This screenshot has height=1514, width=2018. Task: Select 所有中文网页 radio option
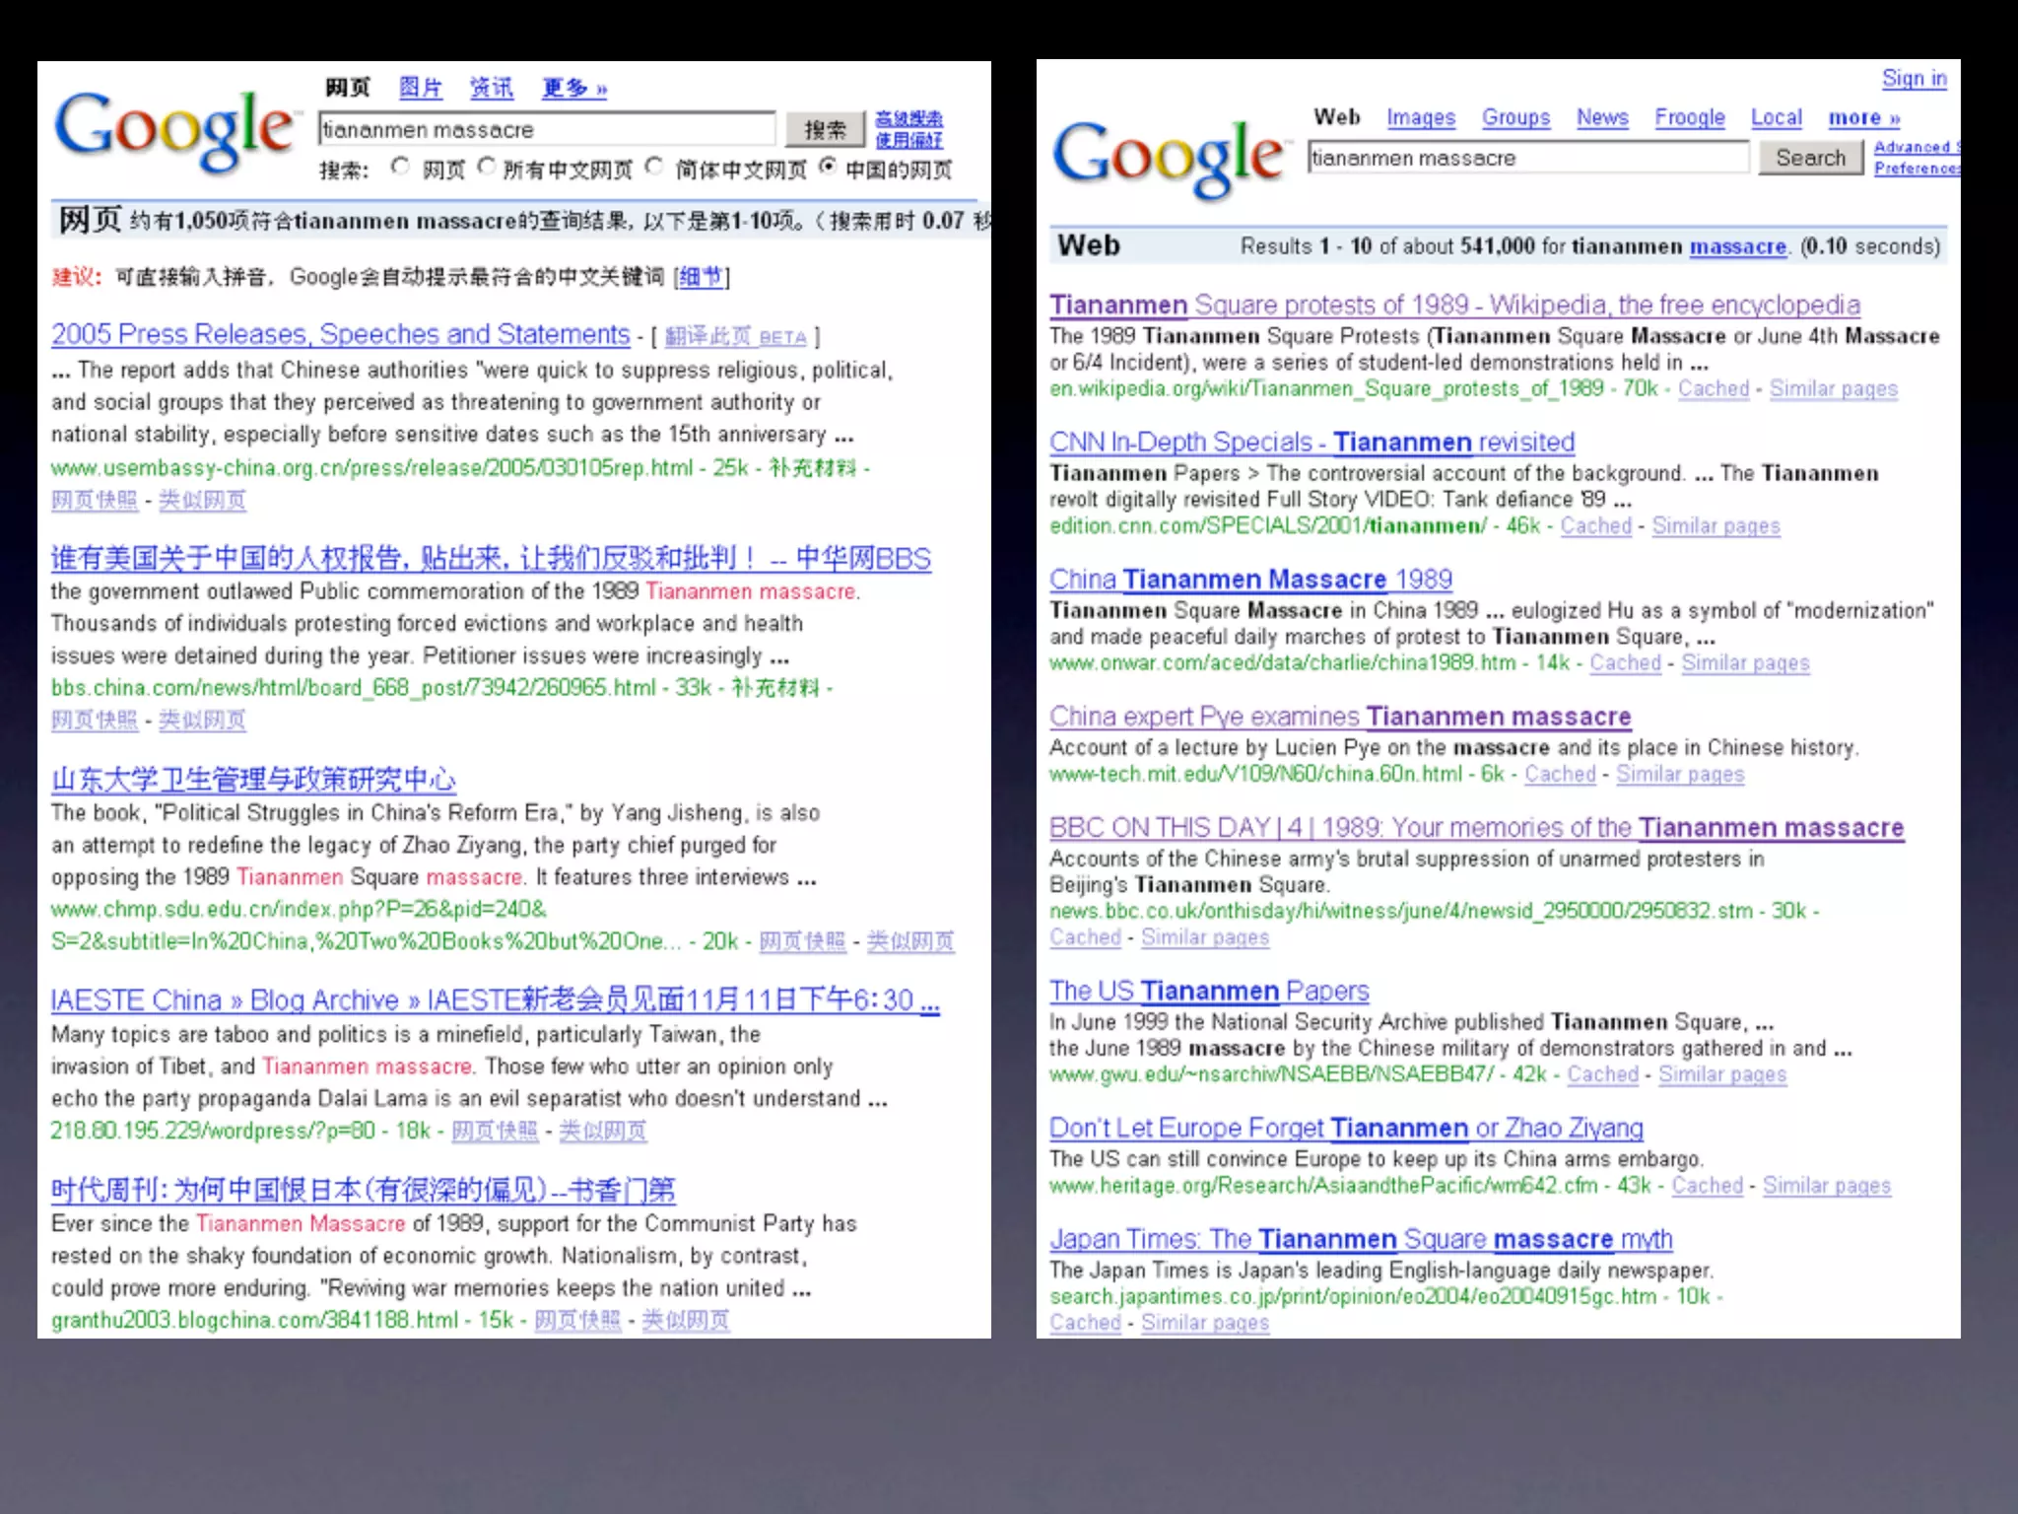tap(487, 167)
